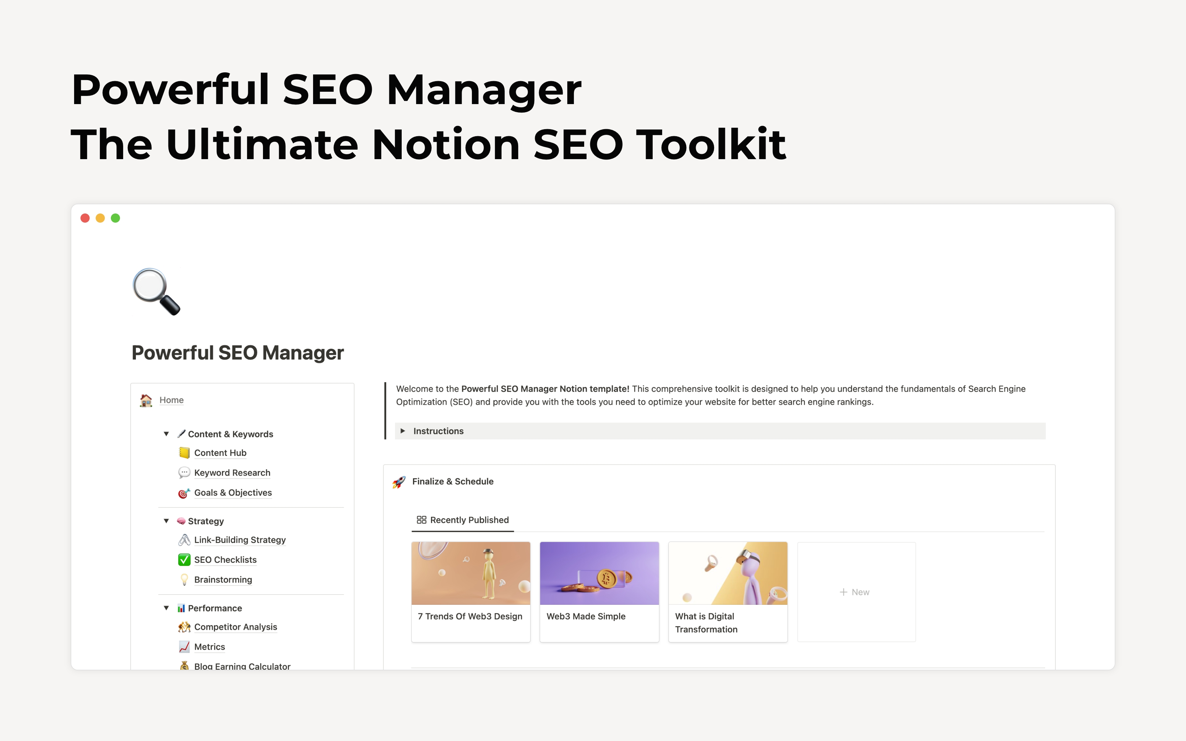Viewport: 1186px width, 741px height.
Task: Add a New gallery card
Action: (x=856, y=592)
